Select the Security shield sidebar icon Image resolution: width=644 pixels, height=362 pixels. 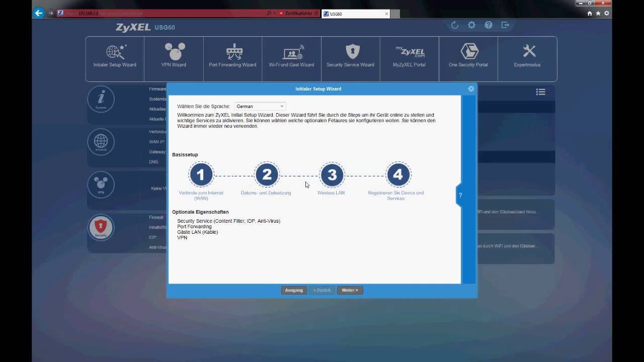point(101,227)
